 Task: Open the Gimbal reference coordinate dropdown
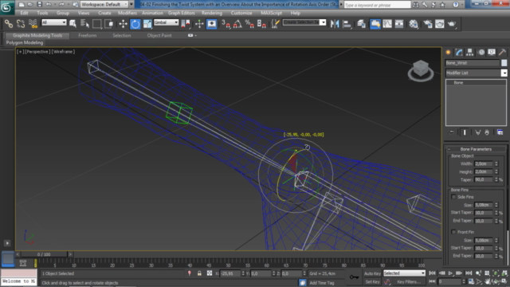167,22
